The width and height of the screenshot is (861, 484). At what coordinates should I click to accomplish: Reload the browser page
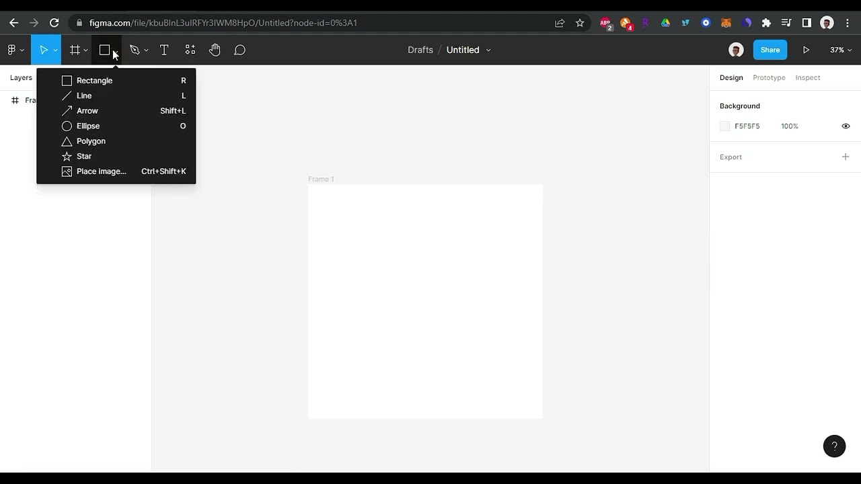54,23
